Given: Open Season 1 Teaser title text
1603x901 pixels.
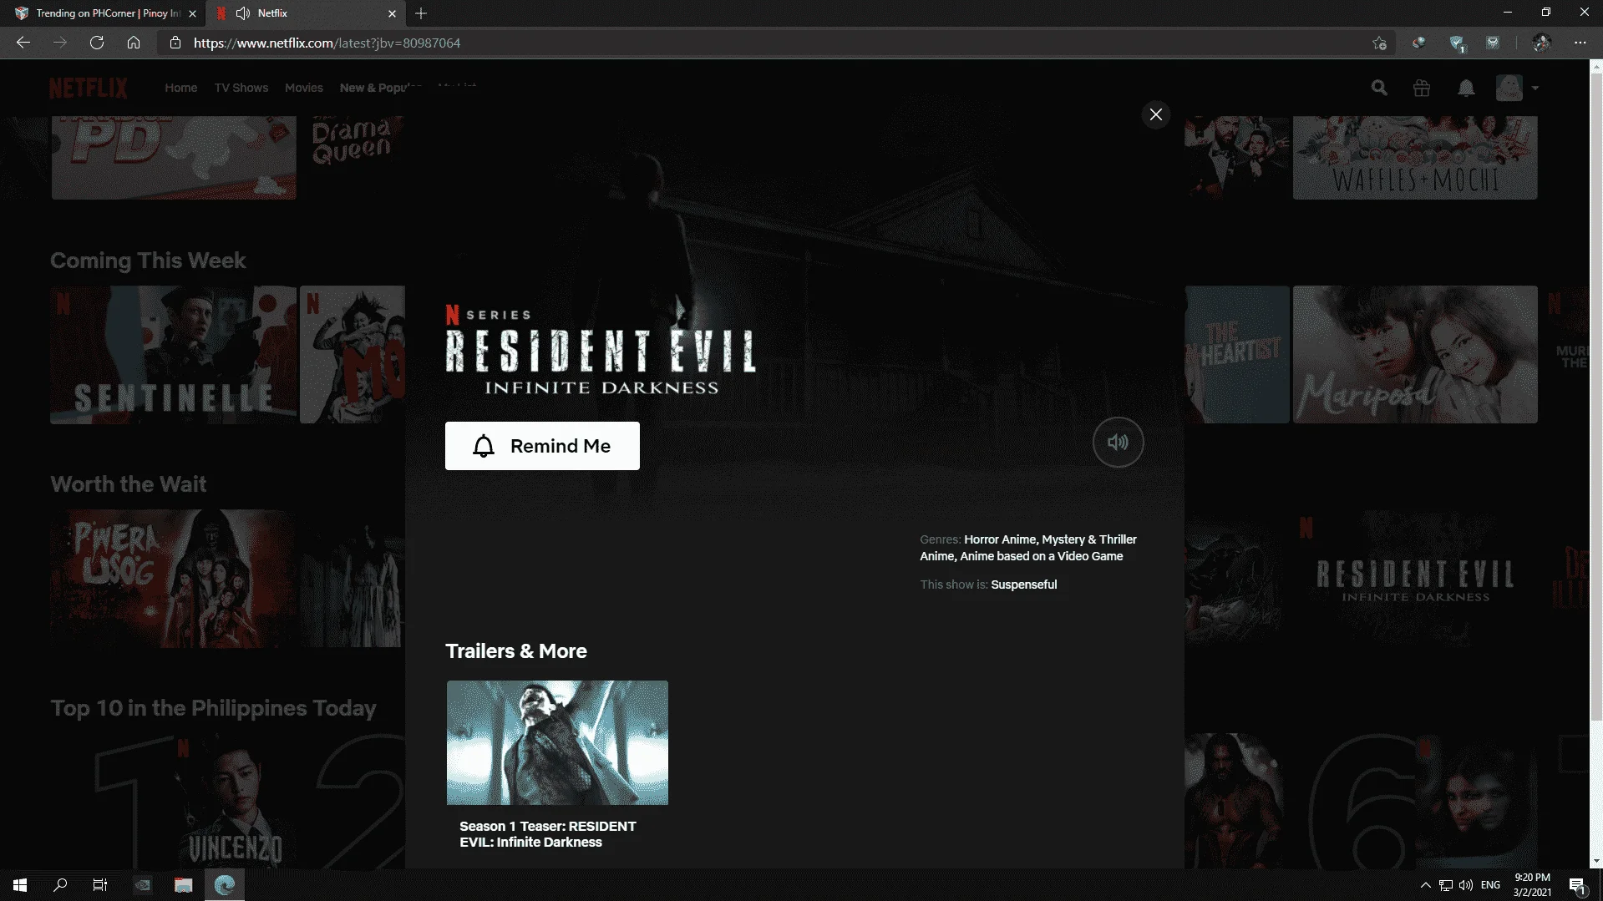Looking at the screenshot, I should coord(548,834).
